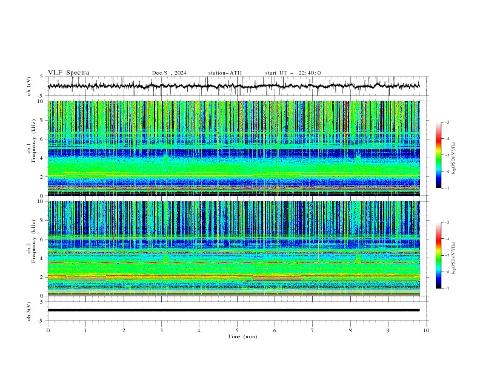Viewport: 480px width, 371px height.
Task: Click the time axis tick label '3'
Action: point(161,330)
